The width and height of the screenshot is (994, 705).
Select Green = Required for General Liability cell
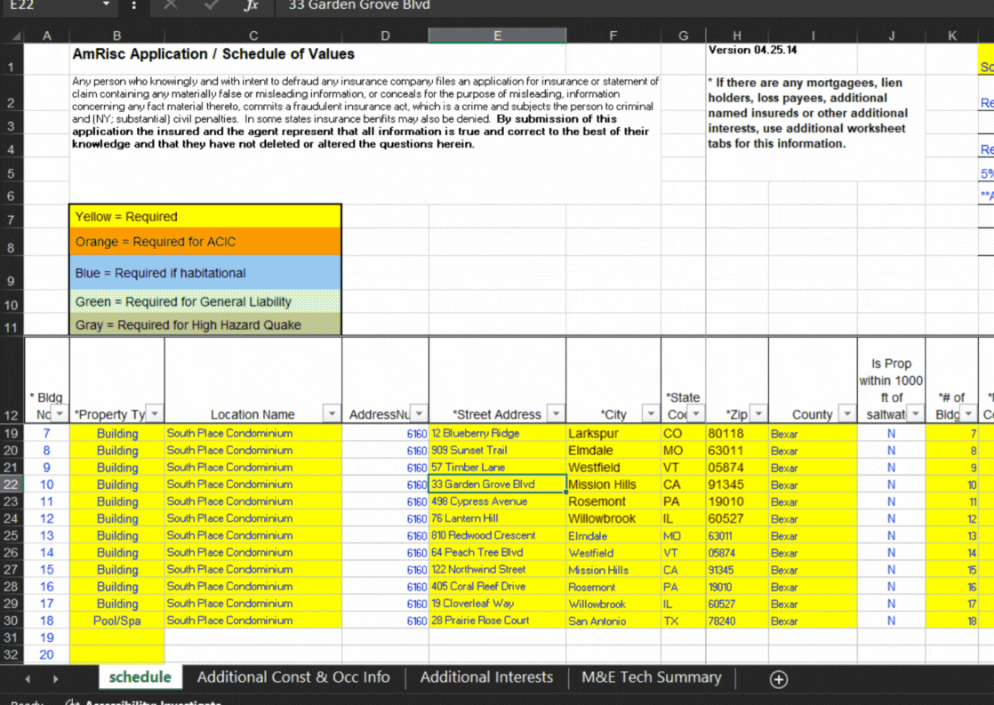coord(205,301)
